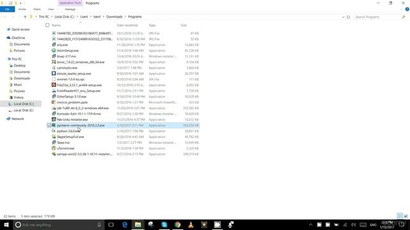Sort by the Type column header

[152, 26]
